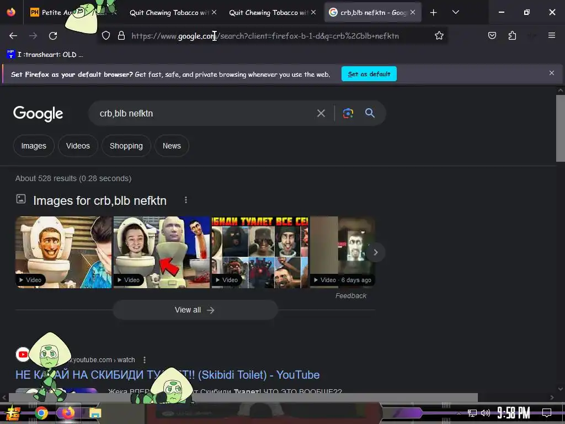
Task: Open the notification center icon
Action: [x=547, y=413]
